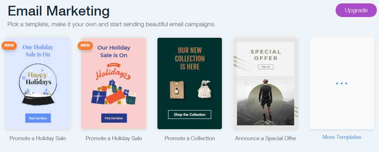This screenshot has height=152, width=379.
Task: Click the Shop the Collection button
Action: (189, 115)
